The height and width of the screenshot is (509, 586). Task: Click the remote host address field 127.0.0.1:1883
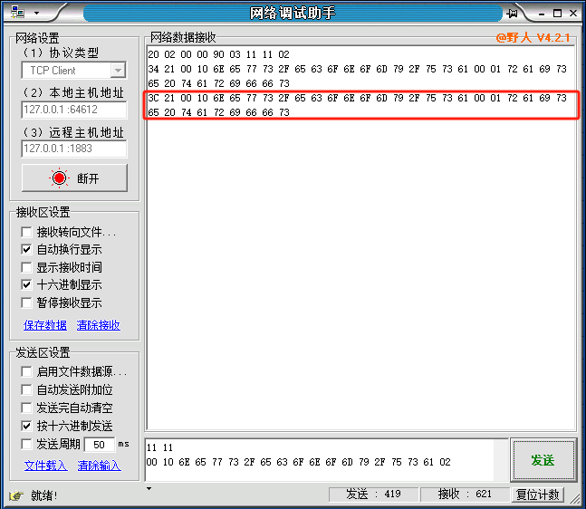74,149
